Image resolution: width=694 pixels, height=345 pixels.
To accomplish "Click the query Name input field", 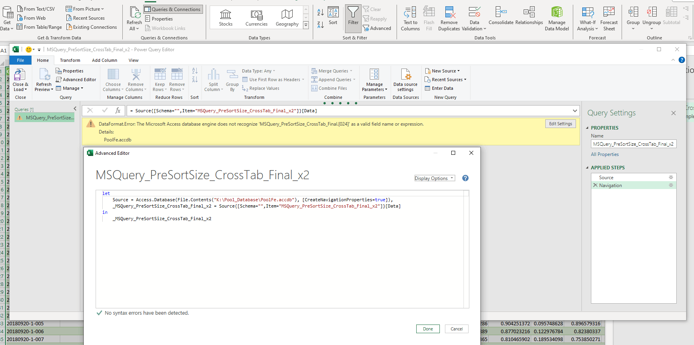I will [x=633, y=144].
